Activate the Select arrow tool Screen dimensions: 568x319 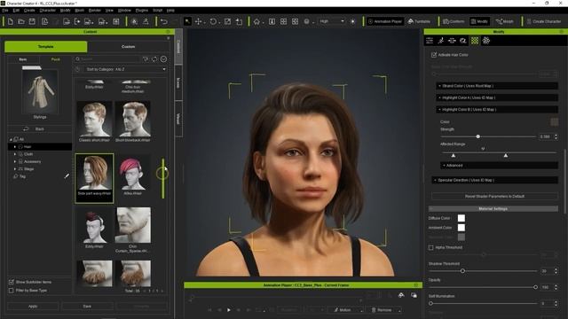[187, 21]
